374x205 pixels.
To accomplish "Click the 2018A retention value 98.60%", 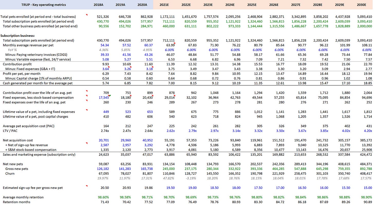I will click(104, 197).
